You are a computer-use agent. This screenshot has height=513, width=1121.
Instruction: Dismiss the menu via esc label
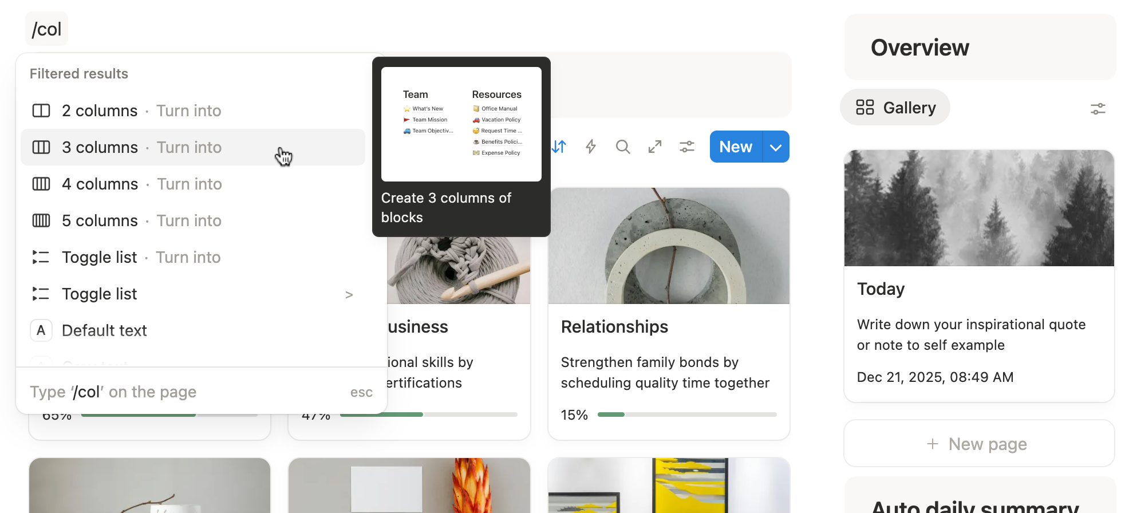[361, 392]
